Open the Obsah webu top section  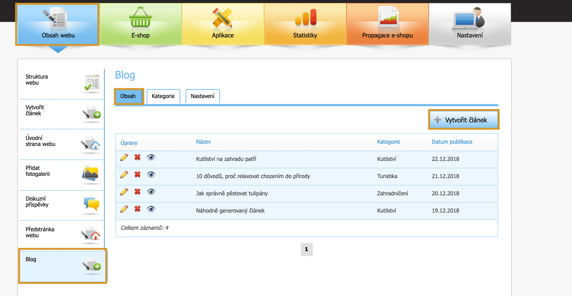click(58, 24)
